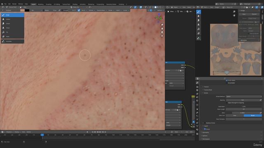The width and height of the screenshot is (264, 148).
Task: Set Jitter Unit to Brush
Action: coord(253,116)
